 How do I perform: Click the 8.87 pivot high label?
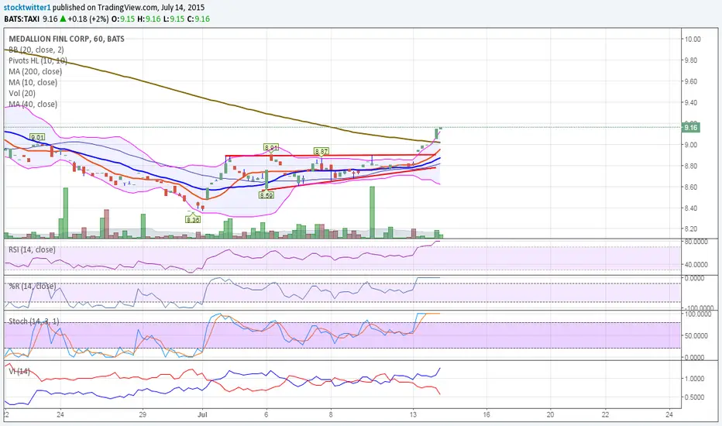coord(321,151)
